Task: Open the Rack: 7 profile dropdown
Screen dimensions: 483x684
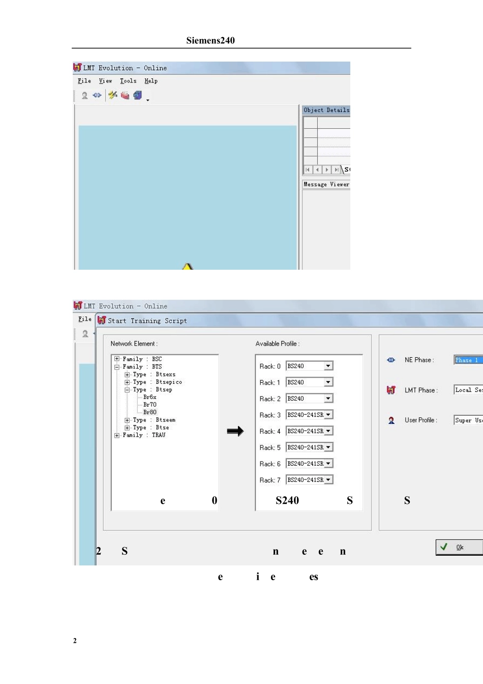Action: tap(328, 480)
